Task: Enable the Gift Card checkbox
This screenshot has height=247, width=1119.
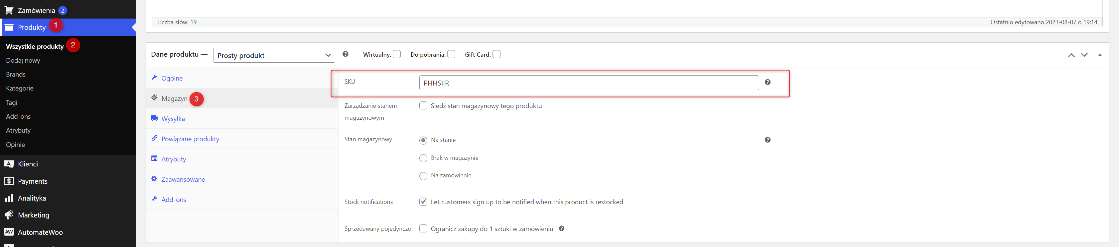Action: coord(496,54)
